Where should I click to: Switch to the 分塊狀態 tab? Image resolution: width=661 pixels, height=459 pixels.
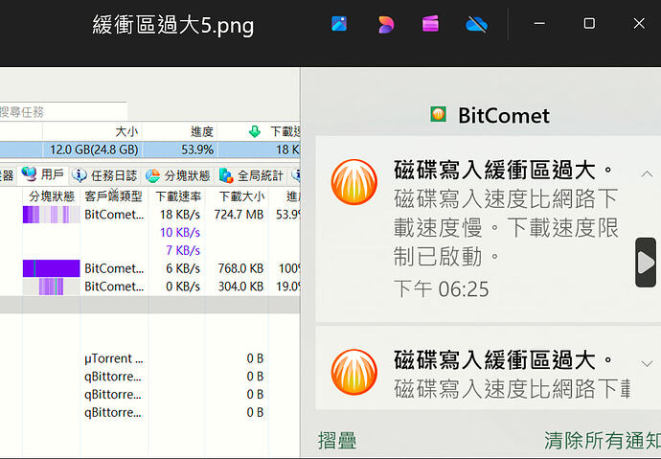coord(177,175)
